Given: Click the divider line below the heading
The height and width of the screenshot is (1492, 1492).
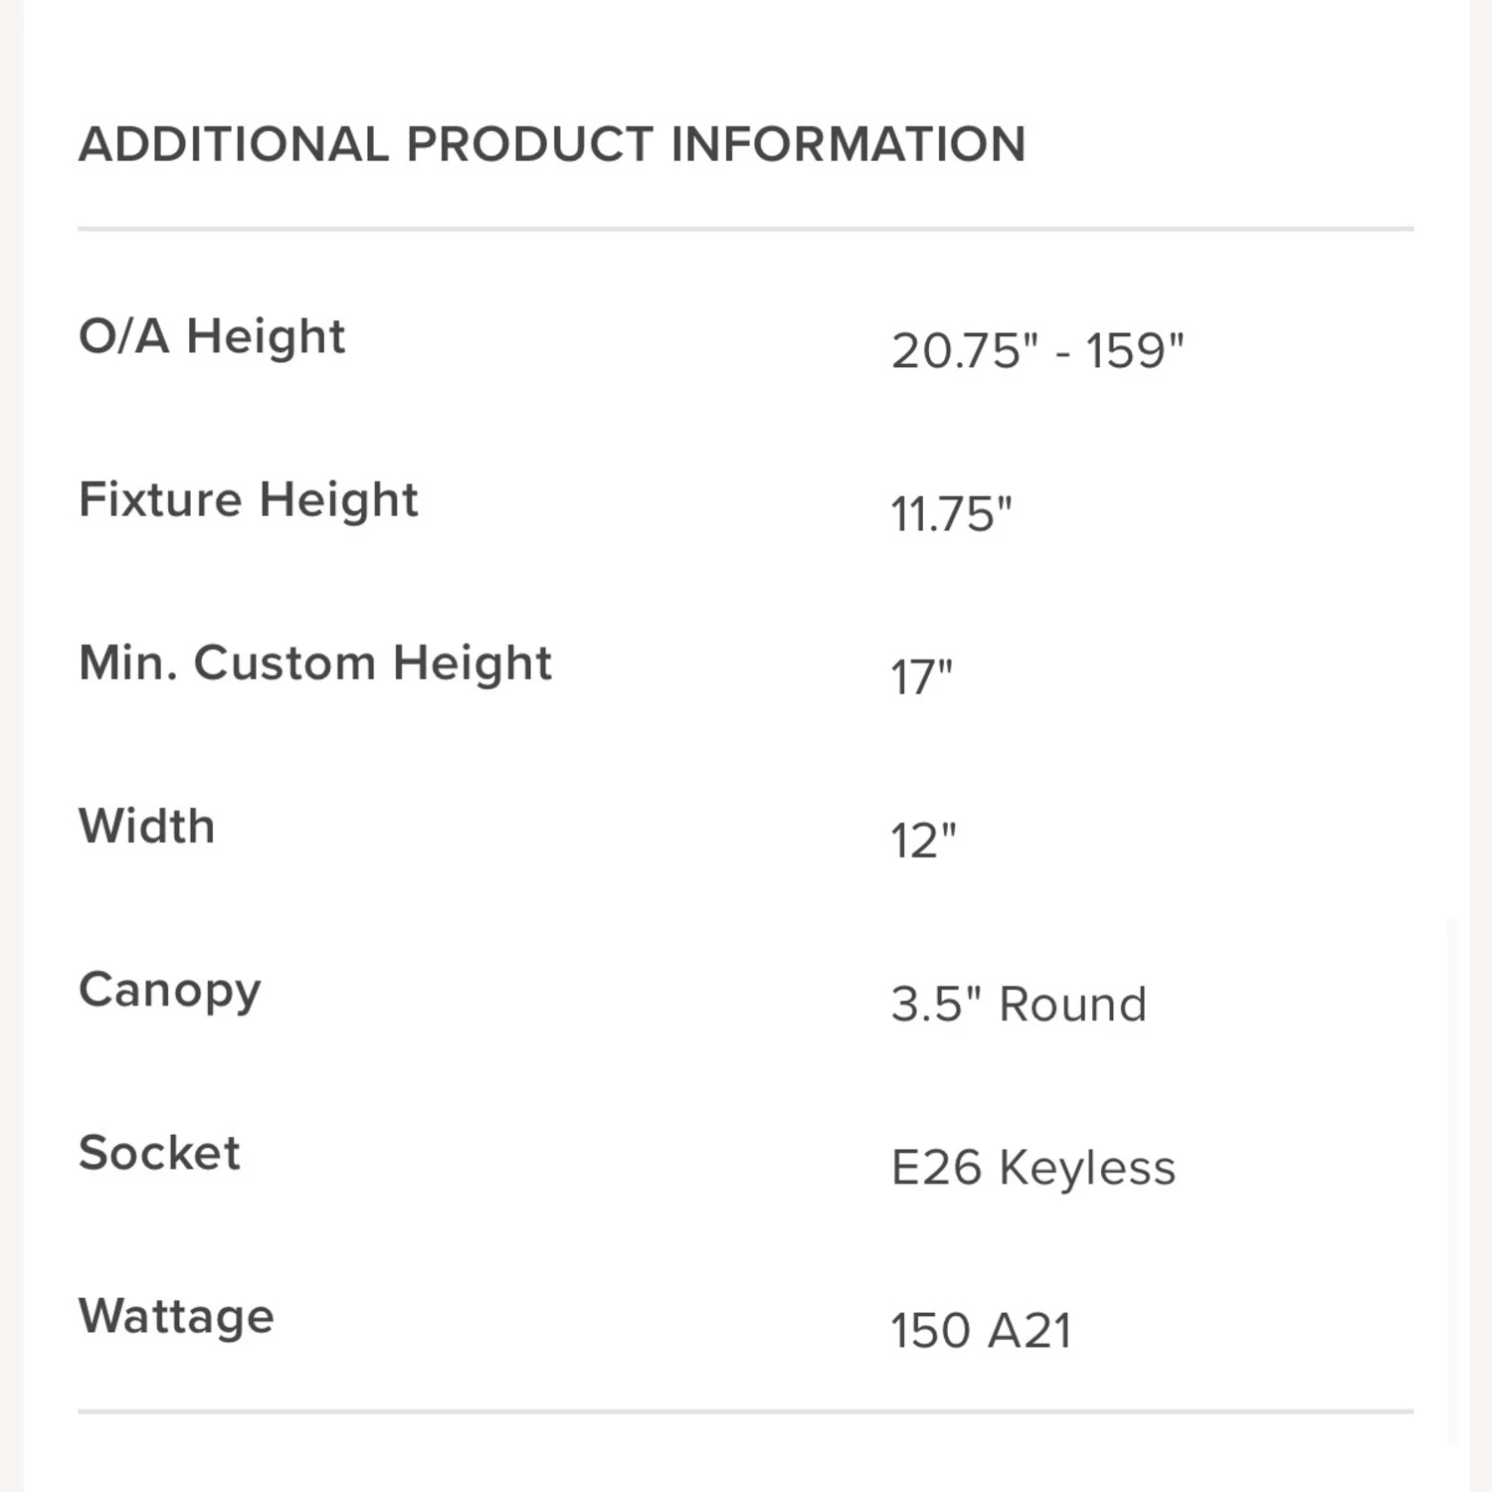Looking at the screenshot, I should click(745, 229).
